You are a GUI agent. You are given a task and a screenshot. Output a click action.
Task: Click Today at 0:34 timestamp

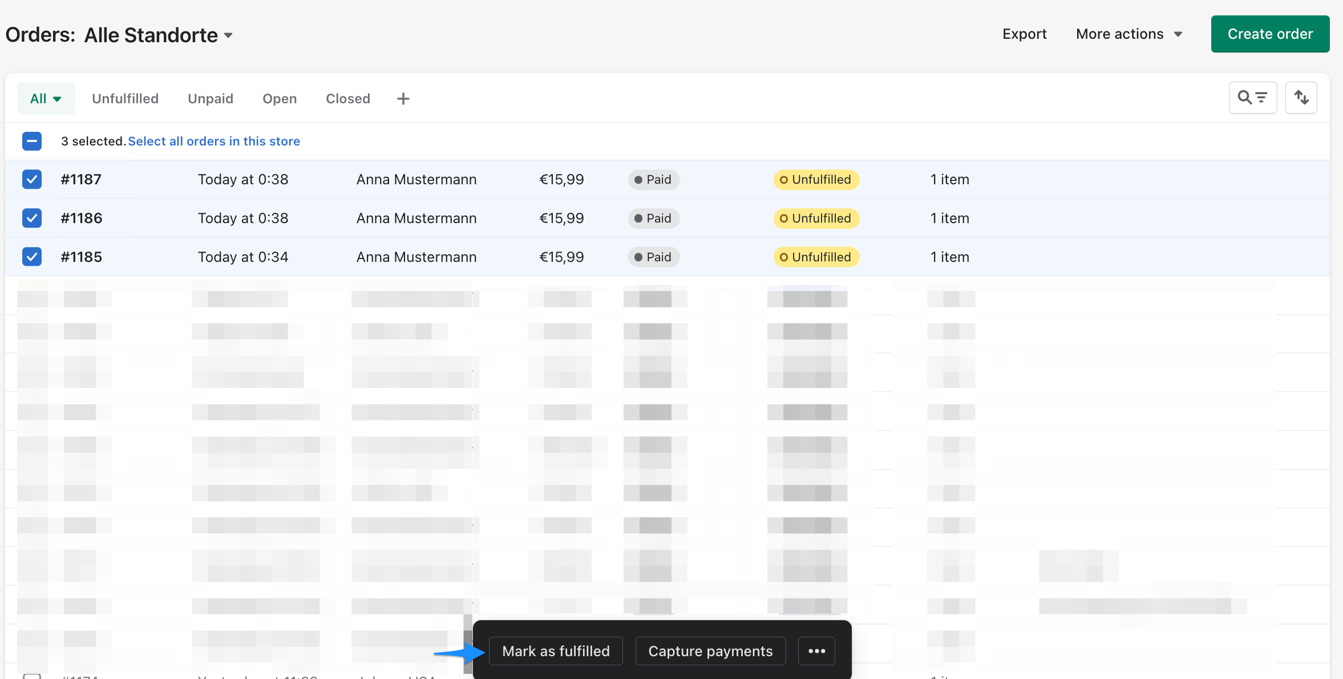click(243, 257)
